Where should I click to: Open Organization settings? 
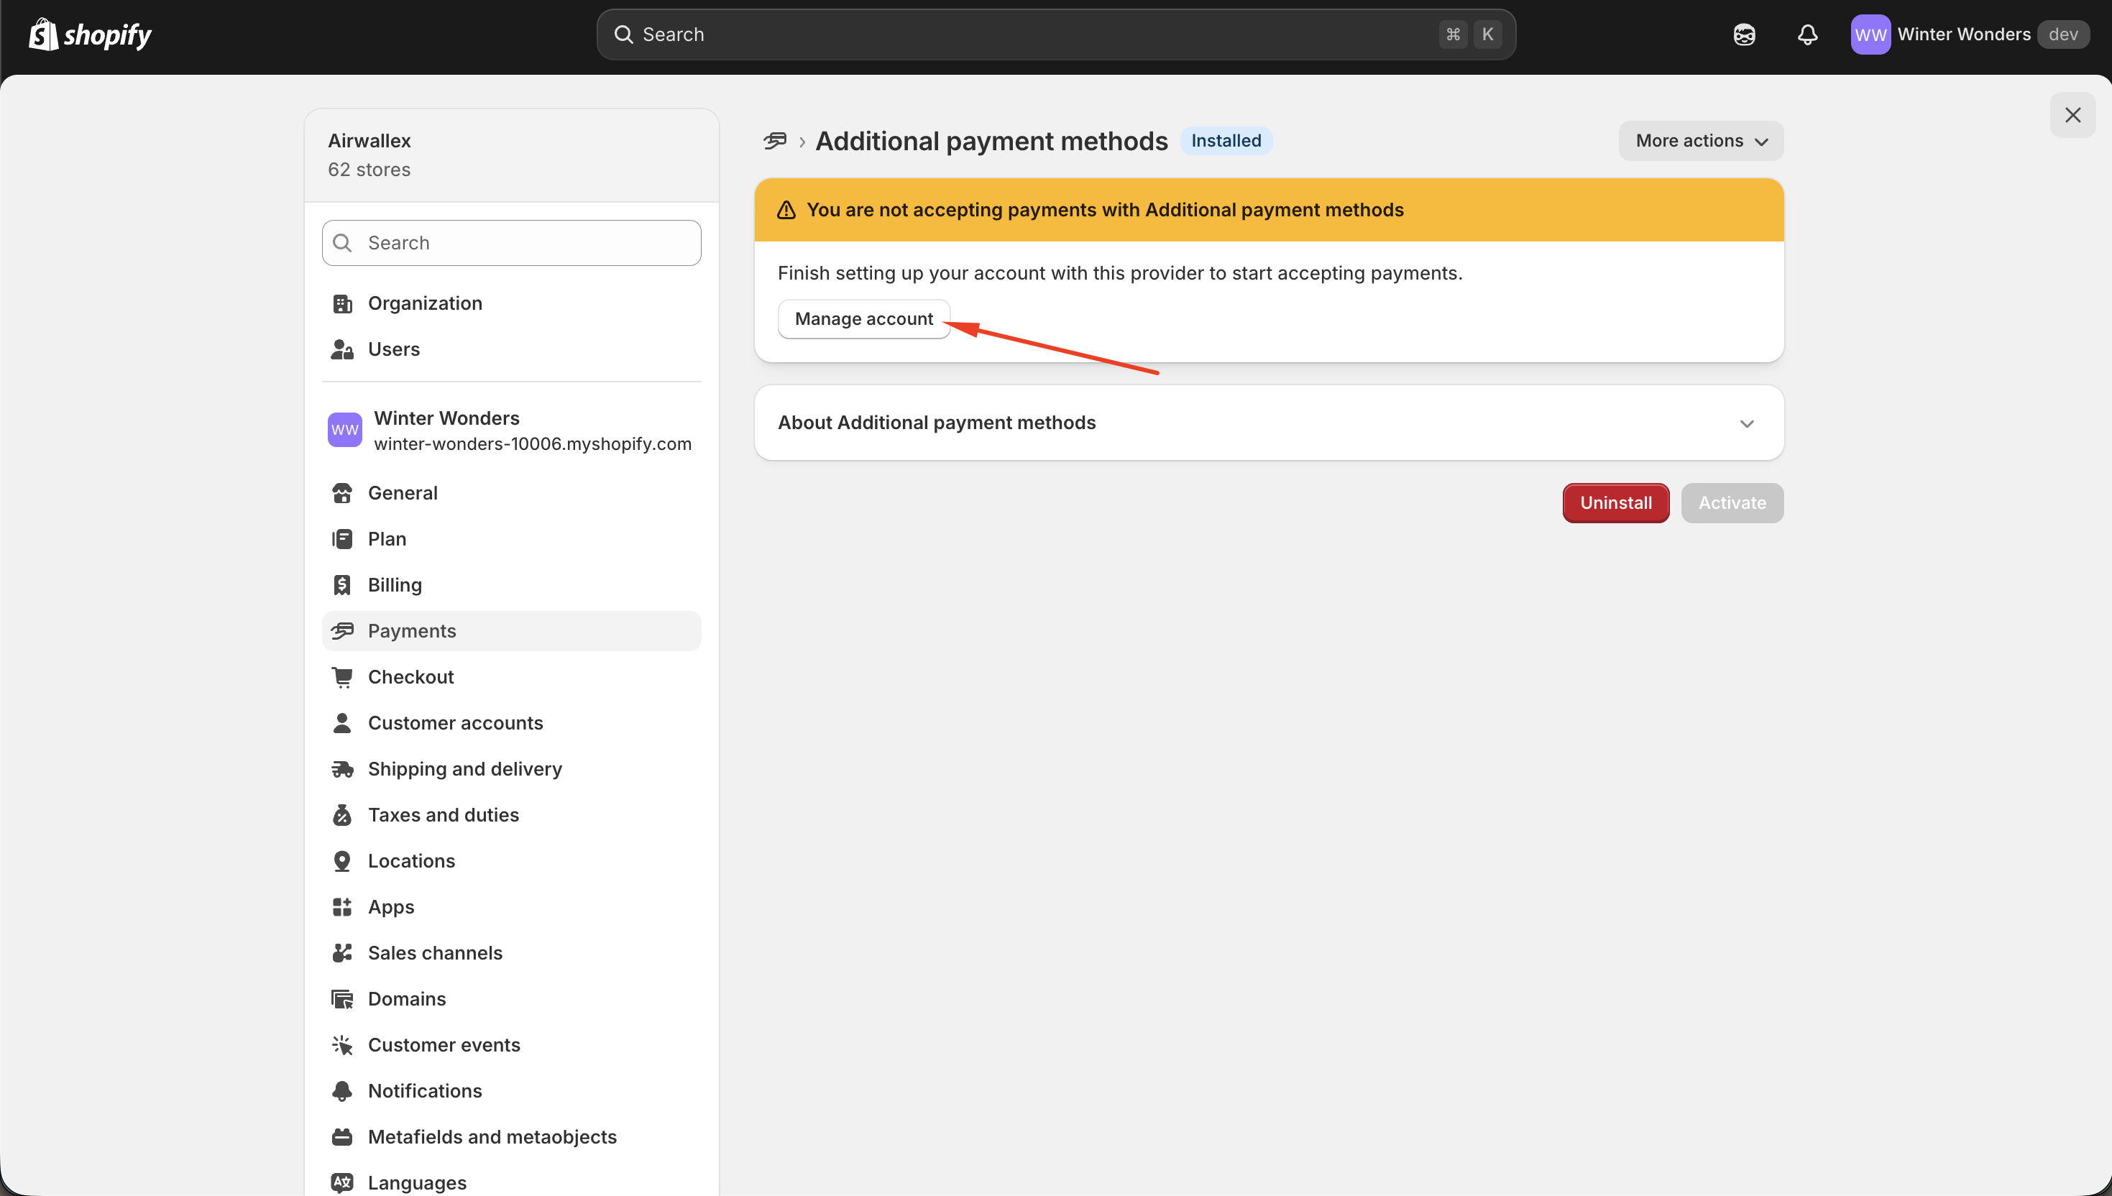512,304
